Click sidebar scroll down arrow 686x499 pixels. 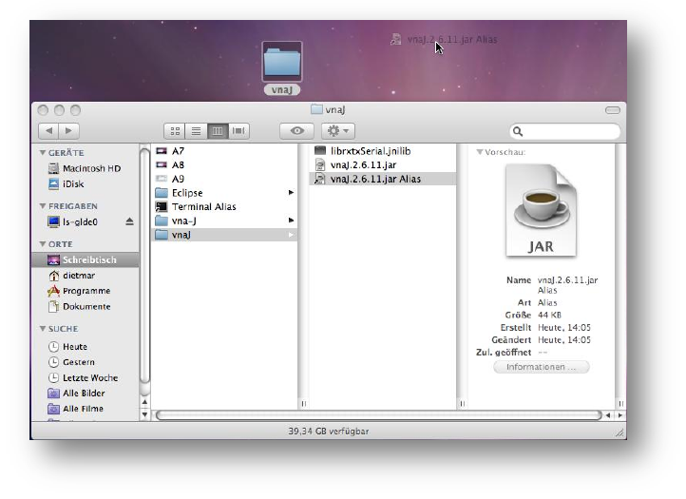point(144,413)
